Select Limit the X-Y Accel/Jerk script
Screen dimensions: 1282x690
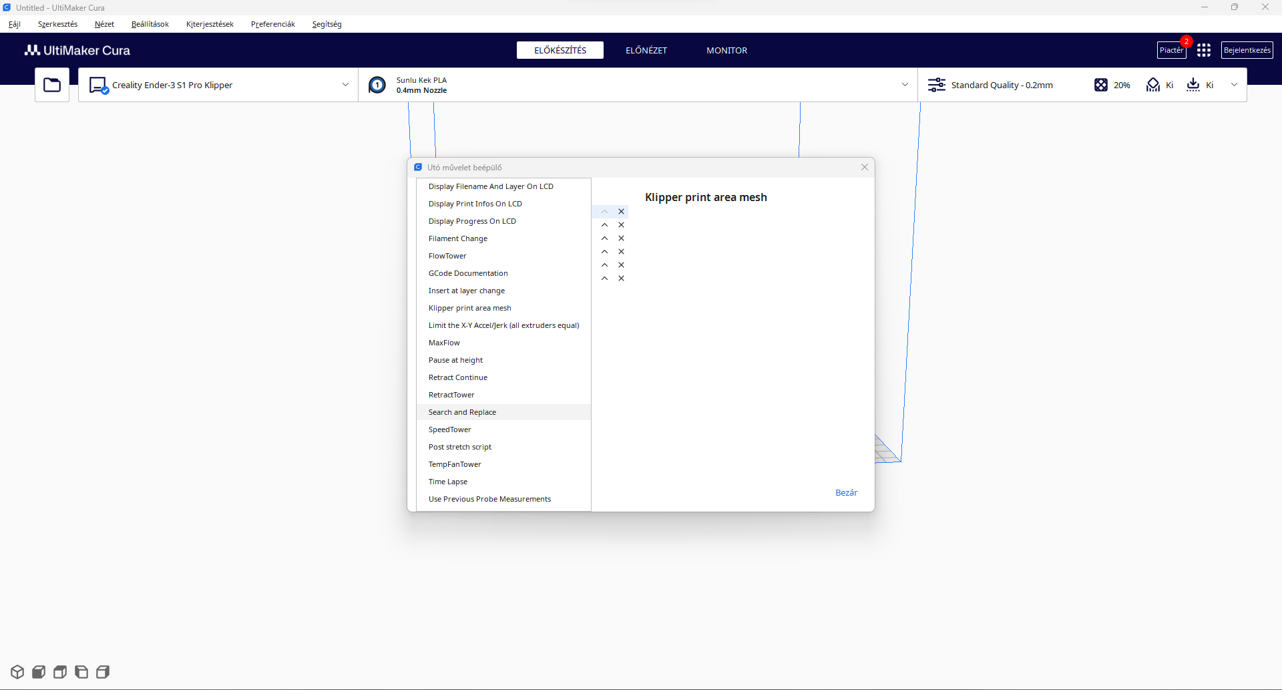(503, 325)
